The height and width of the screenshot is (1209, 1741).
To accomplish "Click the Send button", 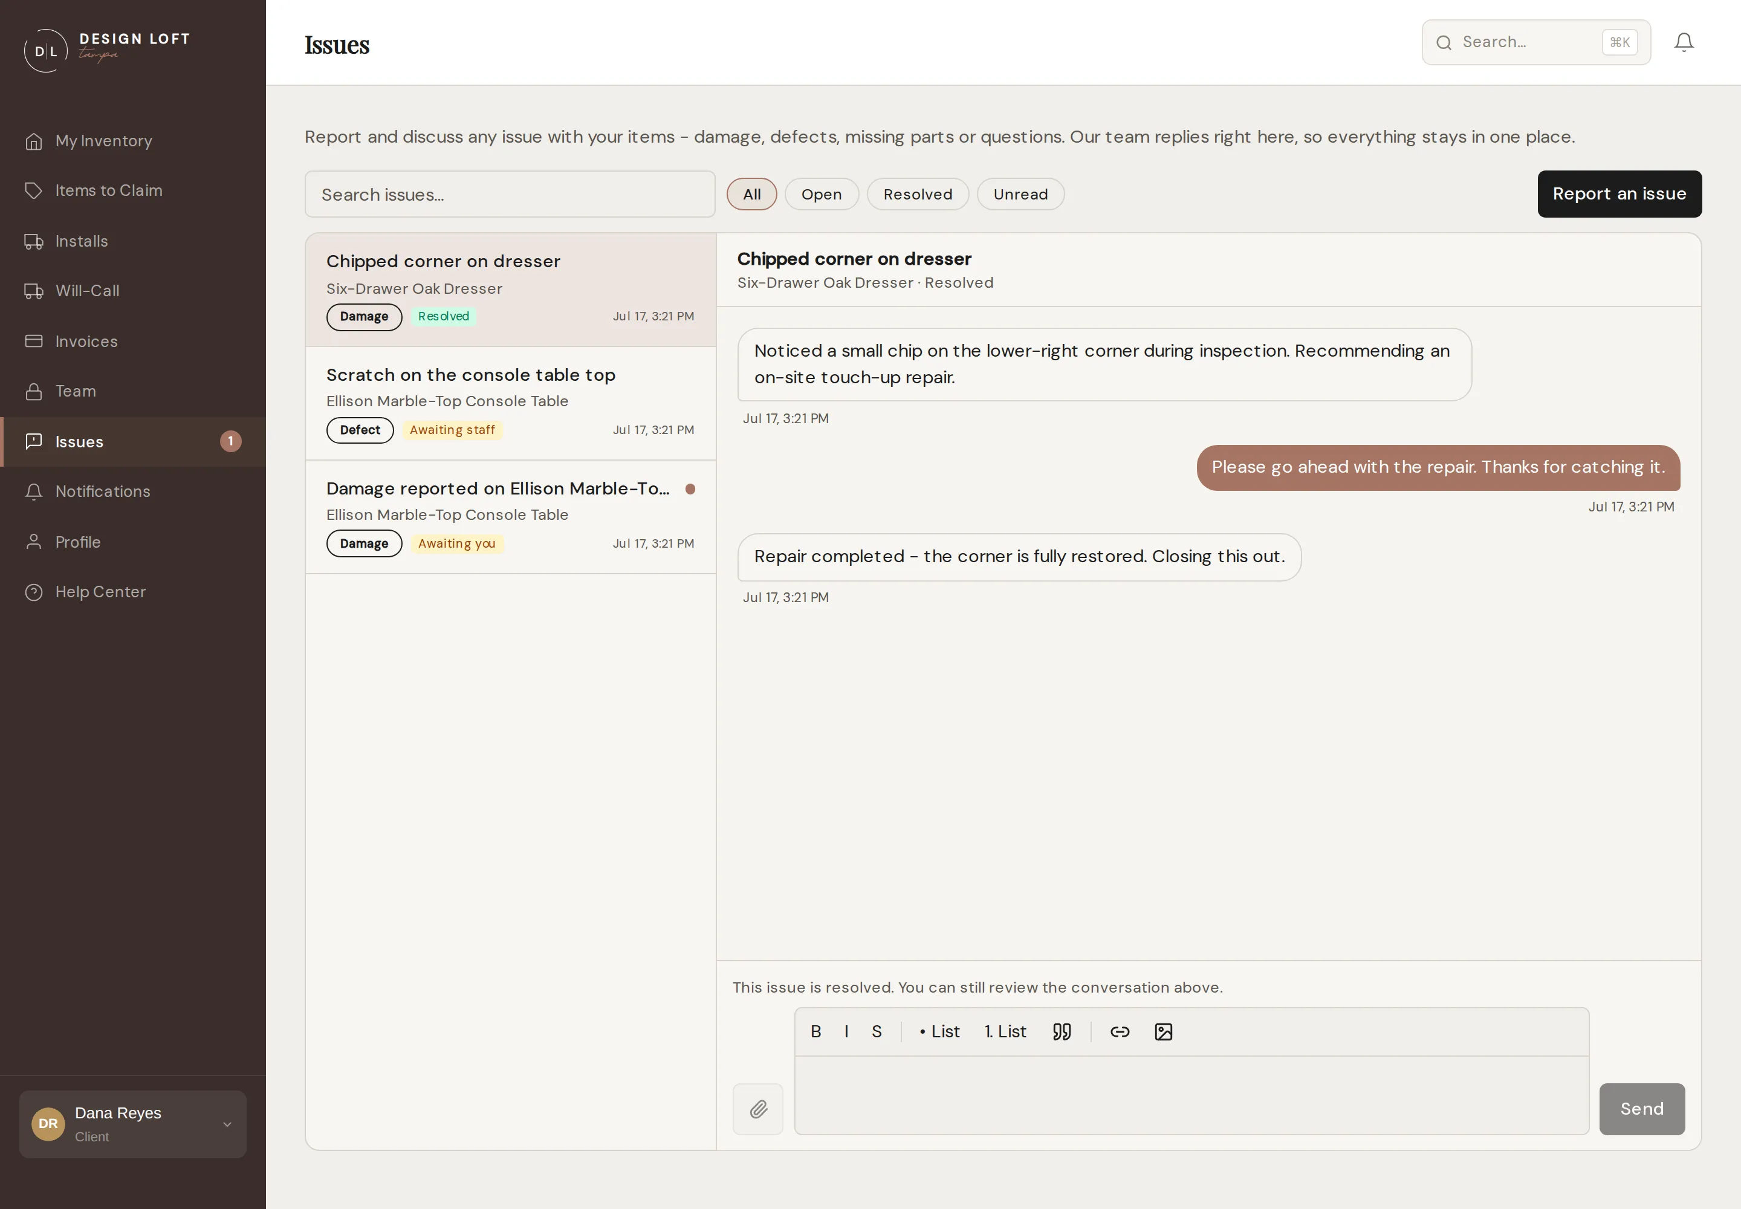I will pyautogui.click(x=1642, y=1109).
